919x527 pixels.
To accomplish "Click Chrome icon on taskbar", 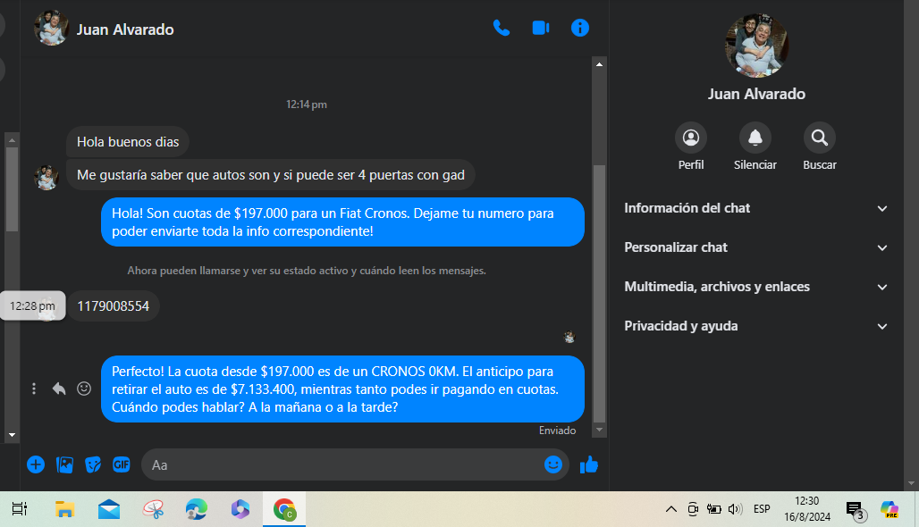I will [x=285, y=509].
